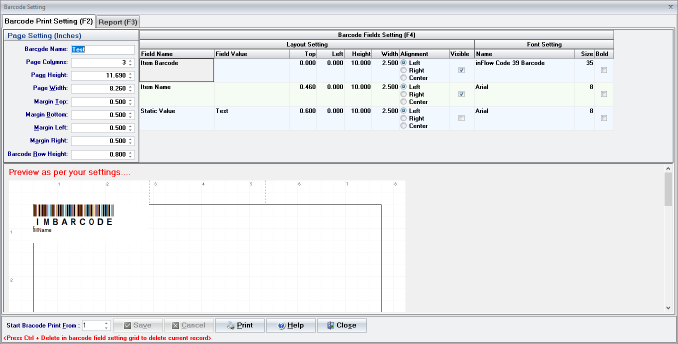
Task: Toggle Visible checkbox for Item Name
Action: 461,94
